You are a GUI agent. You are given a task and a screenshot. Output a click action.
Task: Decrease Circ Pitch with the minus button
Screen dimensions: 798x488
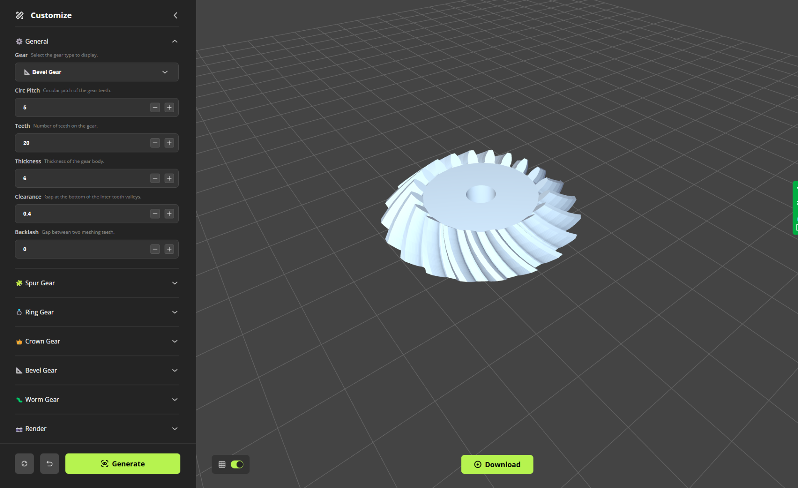coord(155,108)
